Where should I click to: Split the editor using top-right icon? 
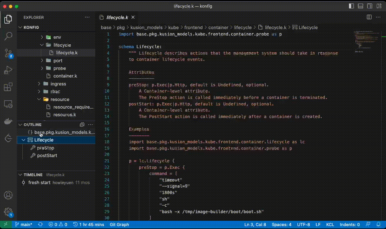coord(369,17)
